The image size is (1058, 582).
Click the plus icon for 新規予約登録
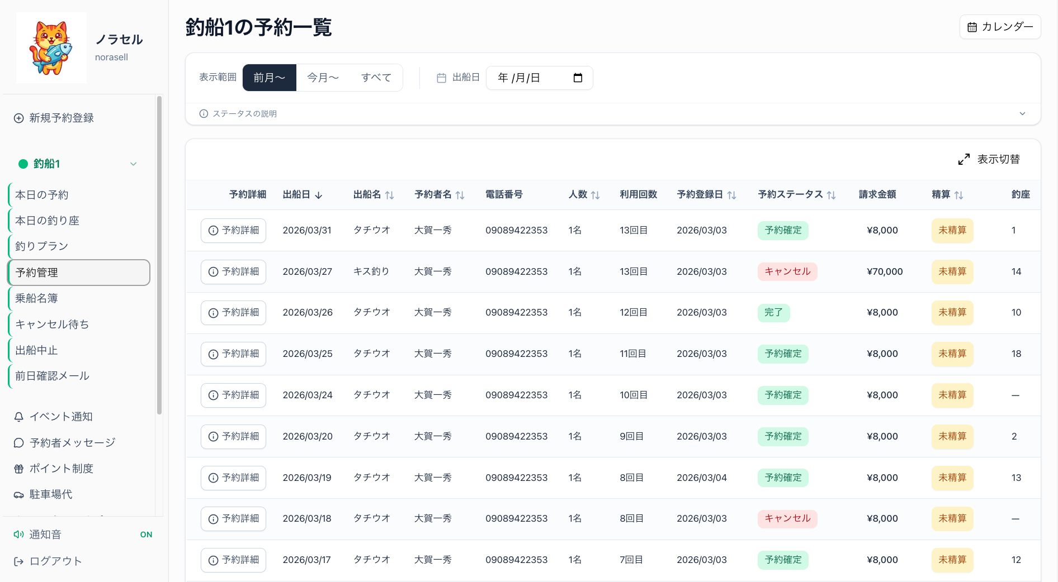point(18,118)
